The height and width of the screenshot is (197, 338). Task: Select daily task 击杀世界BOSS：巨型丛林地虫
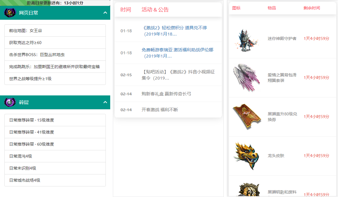pos(55,55)
